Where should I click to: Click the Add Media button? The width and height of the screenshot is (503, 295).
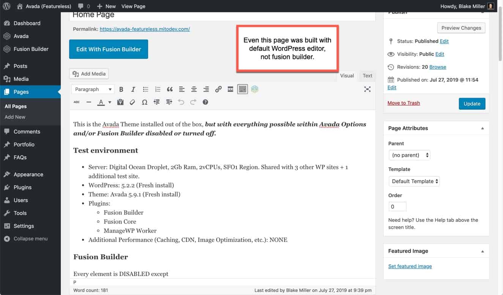point(89,74)
